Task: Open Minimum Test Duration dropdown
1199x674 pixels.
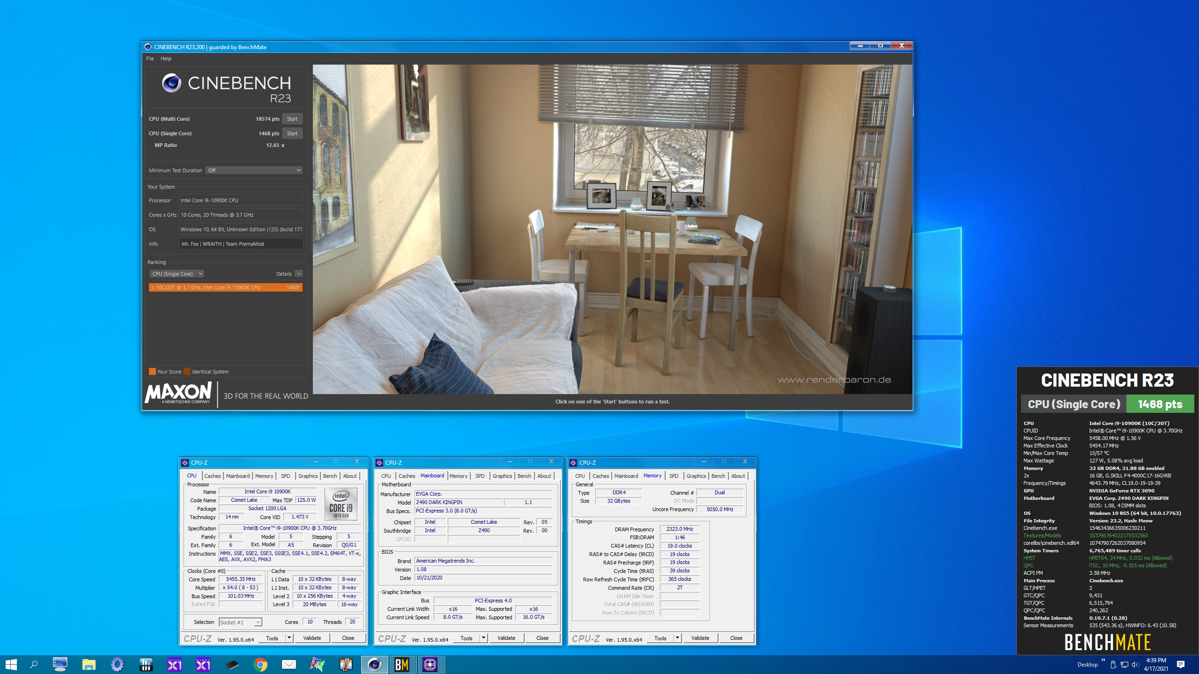Action: click(253, 170)
